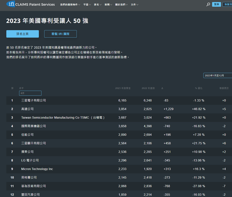Click the +10.98 % change value

coord(199,152)
